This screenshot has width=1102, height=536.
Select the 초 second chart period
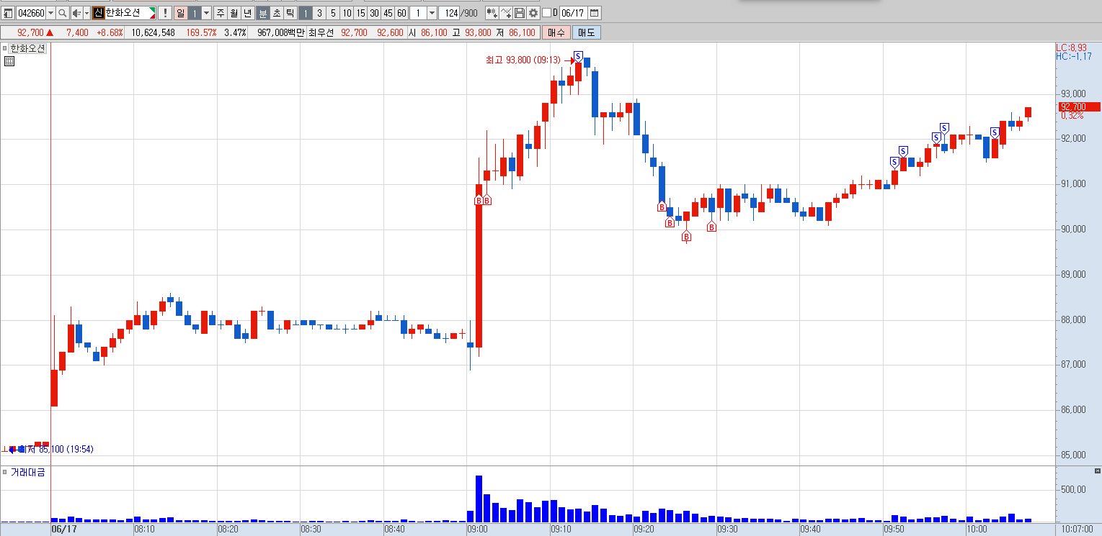click(x=277, y=13)
